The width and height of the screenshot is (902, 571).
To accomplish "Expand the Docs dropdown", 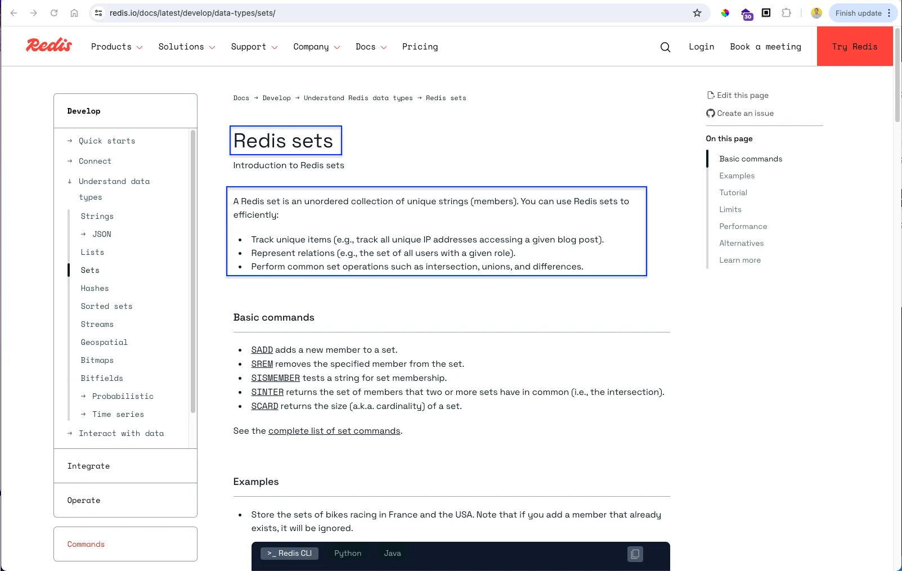I will click(371, 47).
